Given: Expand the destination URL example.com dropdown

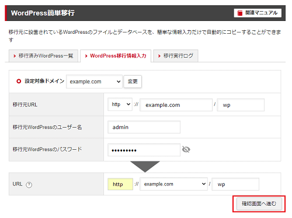Looking at the screenshot, I should click(x=173, y=184).
